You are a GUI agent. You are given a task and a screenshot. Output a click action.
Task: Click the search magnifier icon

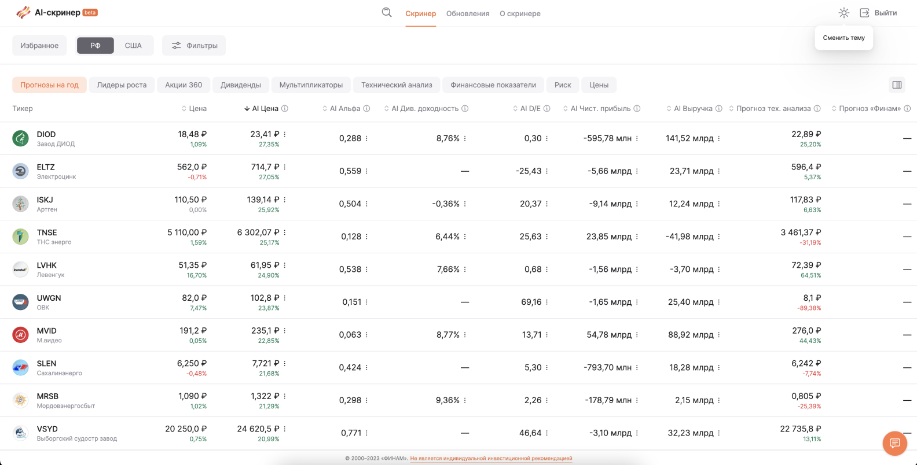click(387, 13)
